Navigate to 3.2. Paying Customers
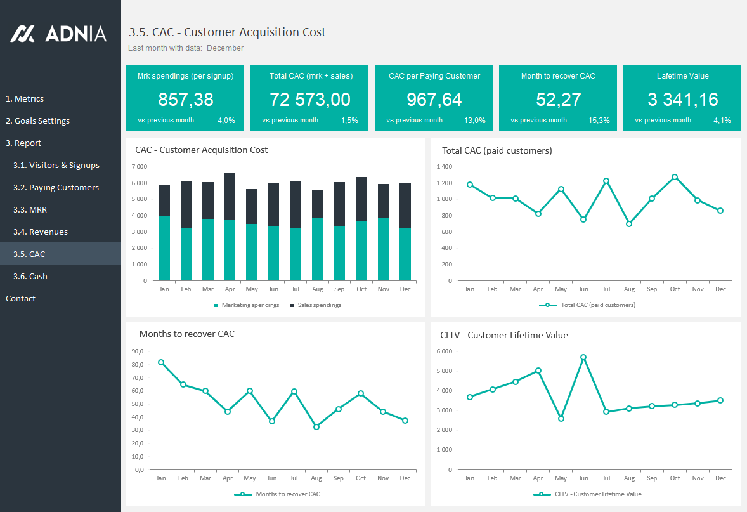Image resolution: width=747 pixels, height=512 pixels. pyautogui.click(x=56, y=187)
